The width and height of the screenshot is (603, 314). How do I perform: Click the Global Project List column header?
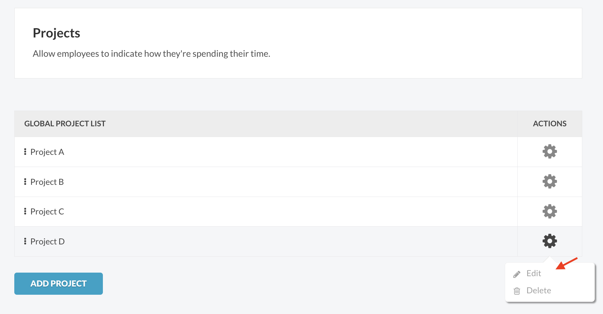65,124
